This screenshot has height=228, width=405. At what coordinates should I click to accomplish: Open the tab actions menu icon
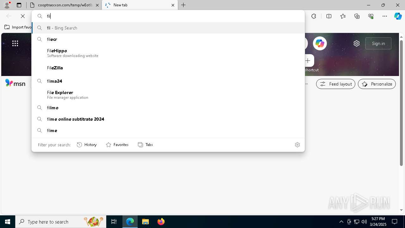point(19,5)
